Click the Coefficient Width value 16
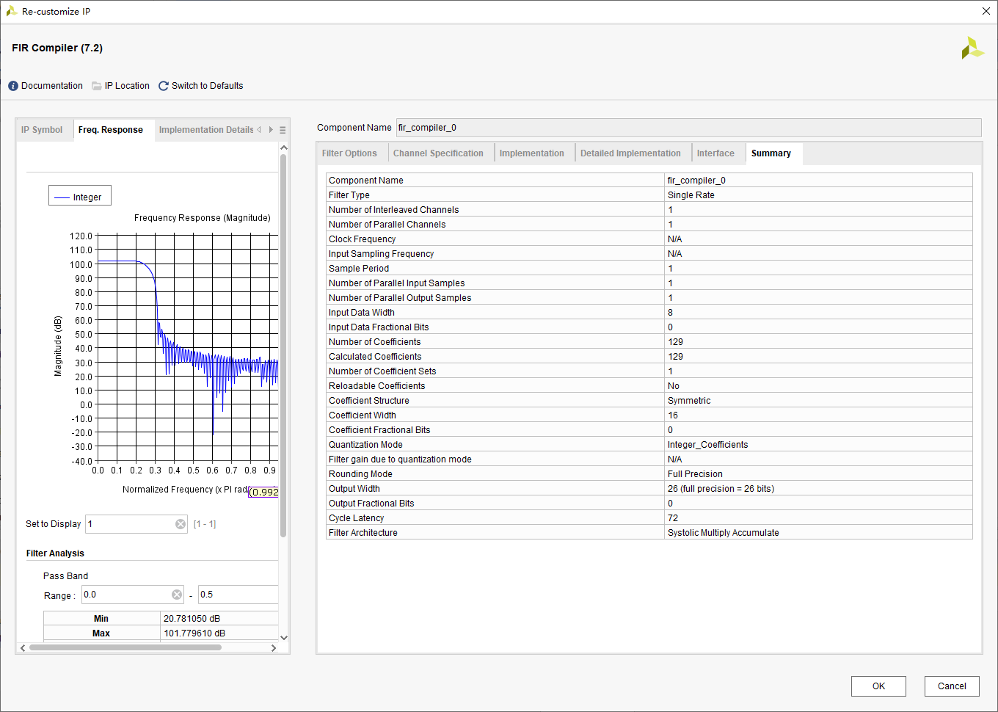Image resolution: width=998 pixels, height=712 pixels. click(673, 415)
